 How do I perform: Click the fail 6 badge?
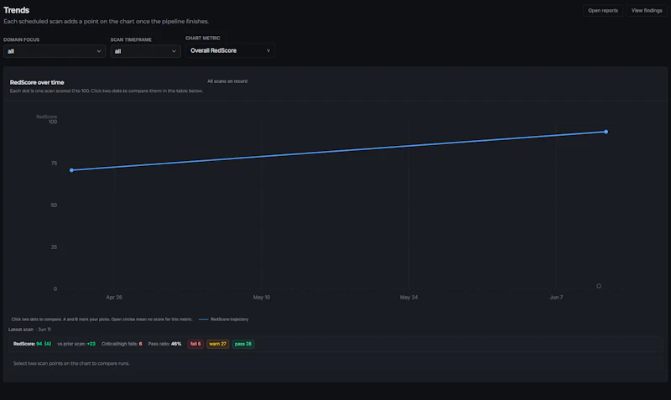195,344
